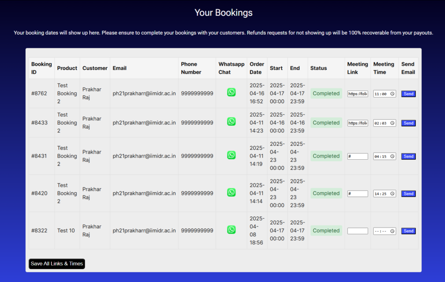Viewport: 445px width, 282px height.
Task: Focus empty meeting link field for #8322
Action: coord(358,231)
